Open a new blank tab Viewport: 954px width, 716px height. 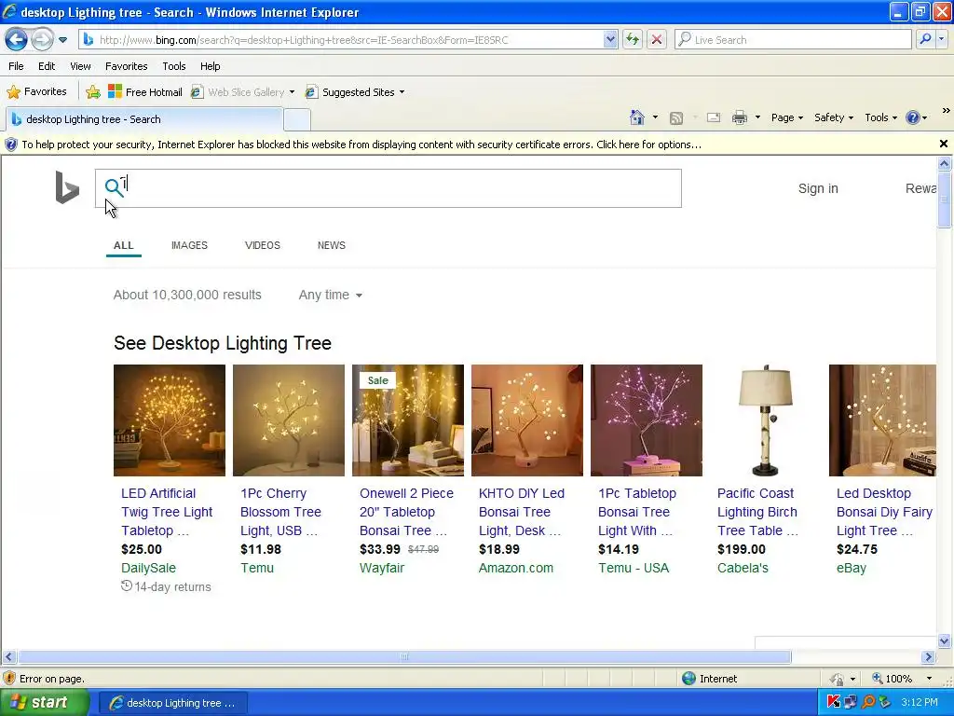(x=297, y=119)
